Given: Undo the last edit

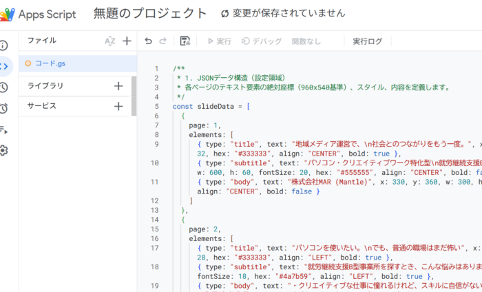Looking at the screenshot, I should pos(148,41).
